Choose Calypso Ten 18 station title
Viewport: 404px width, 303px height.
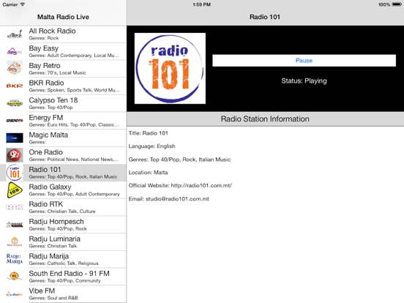click(x=53, y=100)
